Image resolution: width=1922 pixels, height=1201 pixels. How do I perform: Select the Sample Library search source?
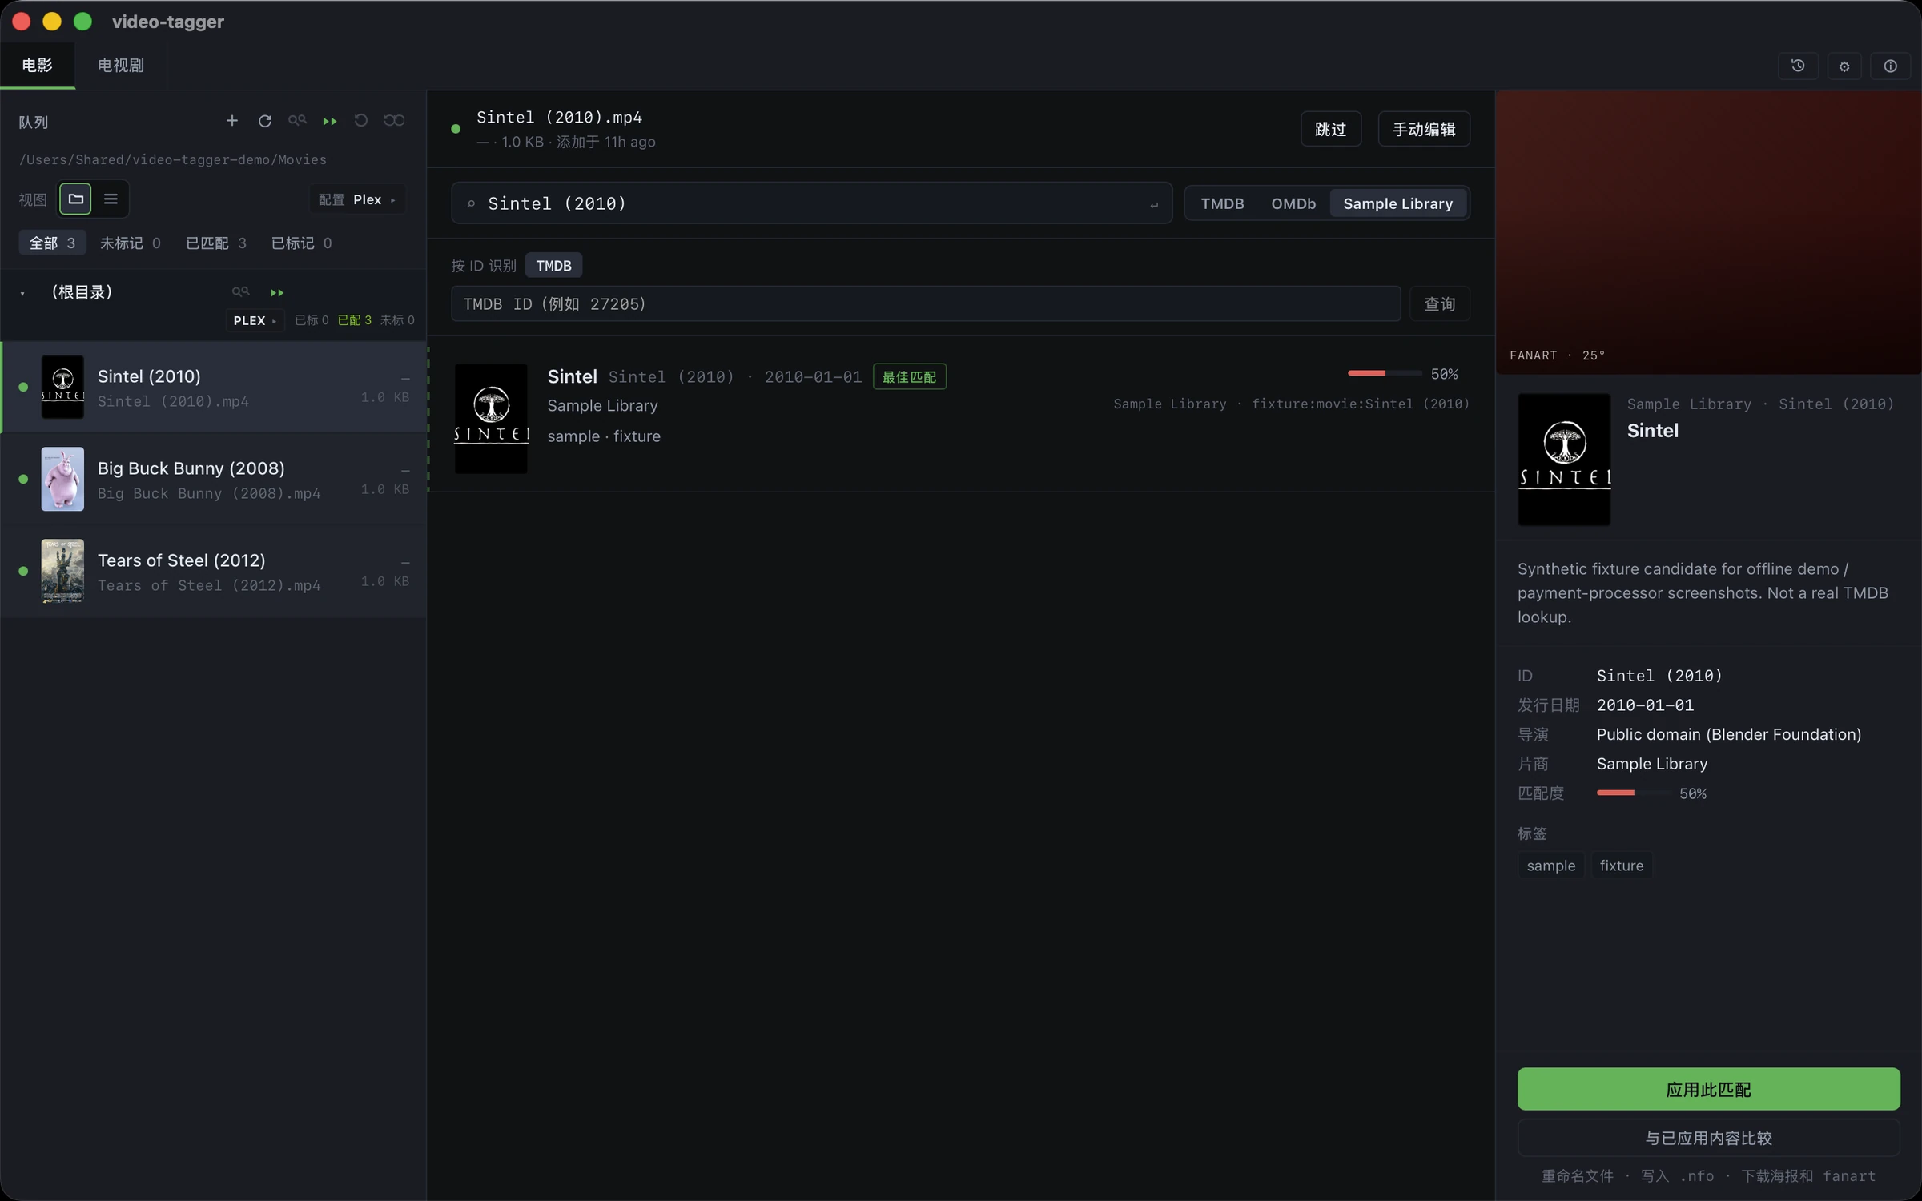point(1397,203)
